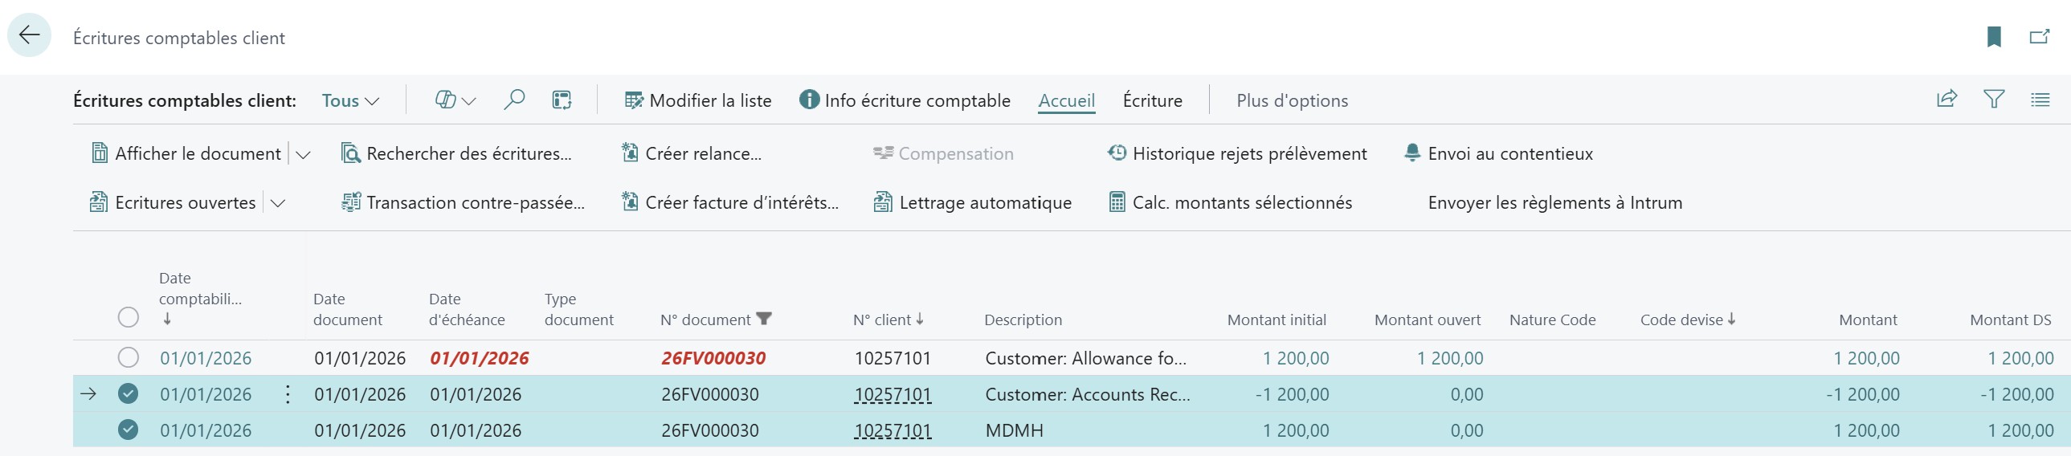Open Info écriture comptable
This screenshot has height=456, width=2071.
905,100
